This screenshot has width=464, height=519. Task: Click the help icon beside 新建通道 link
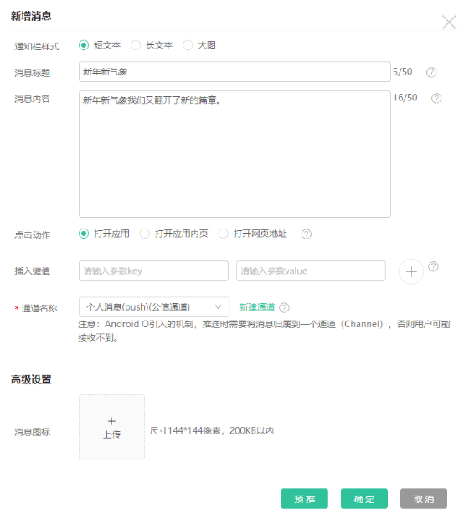point(284,307)
